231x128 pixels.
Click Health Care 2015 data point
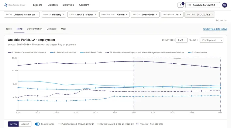pos(18,66)
